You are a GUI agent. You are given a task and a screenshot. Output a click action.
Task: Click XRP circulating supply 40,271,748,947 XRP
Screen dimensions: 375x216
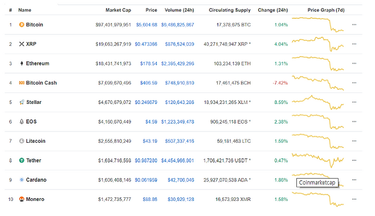coord(227,44)
